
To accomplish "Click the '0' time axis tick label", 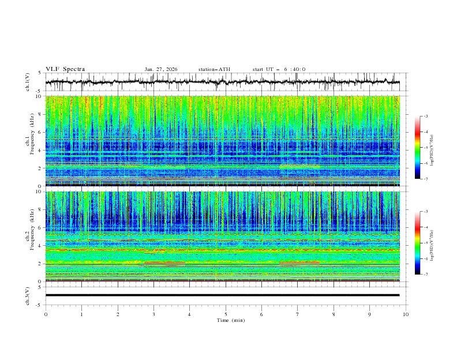I will [x=46, y=314].
